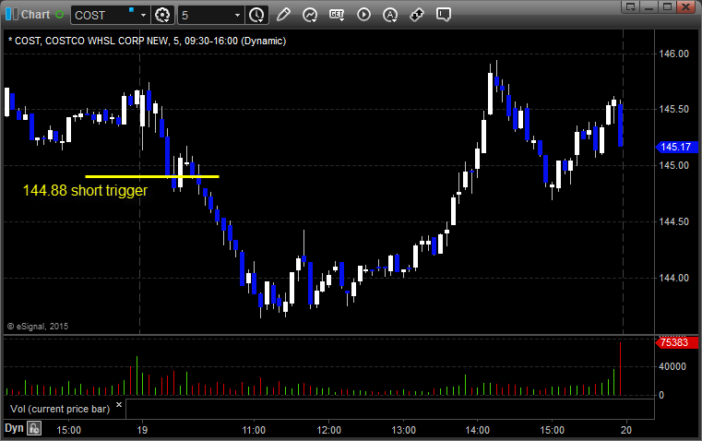Toggle the lock icon next to Dyn
Viewport: 702px width, 441px height.
pos(34,428)
